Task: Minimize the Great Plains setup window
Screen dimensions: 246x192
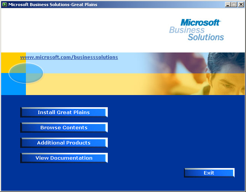Action: (228, 5)
